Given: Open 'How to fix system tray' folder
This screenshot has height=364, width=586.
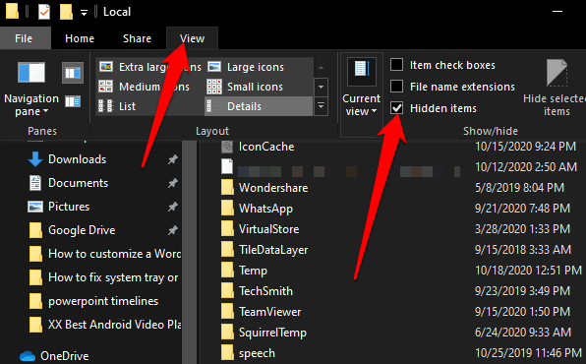Looking at the screenshot, I should [x=113, y=277].
